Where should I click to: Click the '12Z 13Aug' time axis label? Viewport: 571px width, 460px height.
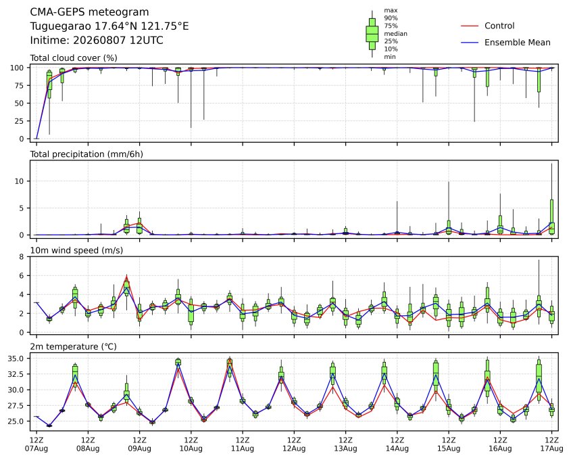pyautogui.click(x=345, y=444)
